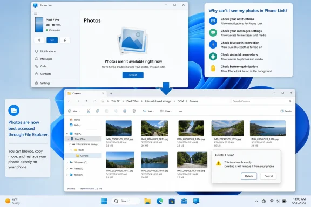
Task: Click the Refresh button in Photos pane
Action: pyautogui.click(x=133, y=75)
